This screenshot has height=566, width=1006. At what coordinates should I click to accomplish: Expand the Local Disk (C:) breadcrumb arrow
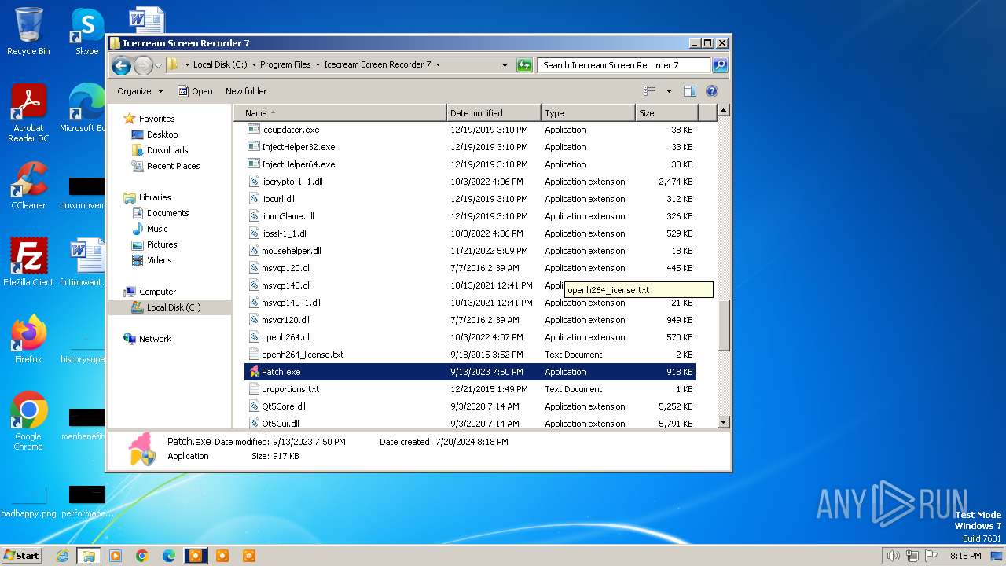(x=253, y=65)
